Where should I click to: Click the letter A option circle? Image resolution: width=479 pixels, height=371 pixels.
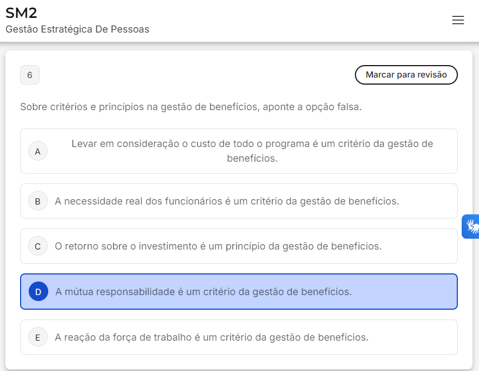37,151
